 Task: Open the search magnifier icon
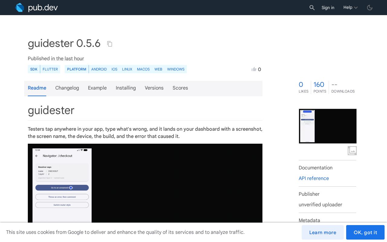point(312,8)
